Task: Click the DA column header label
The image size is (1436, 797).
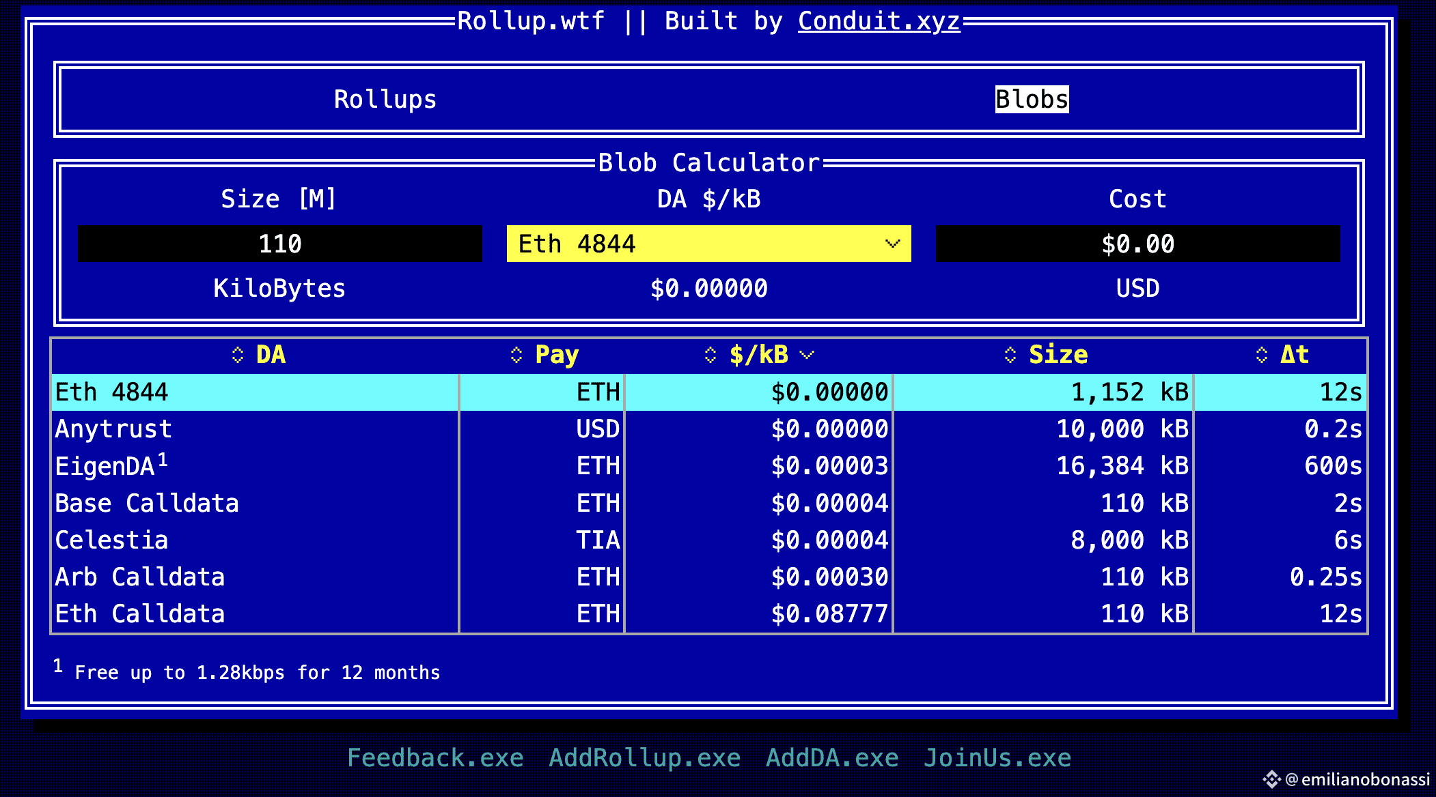Action: tap(271, 355)
